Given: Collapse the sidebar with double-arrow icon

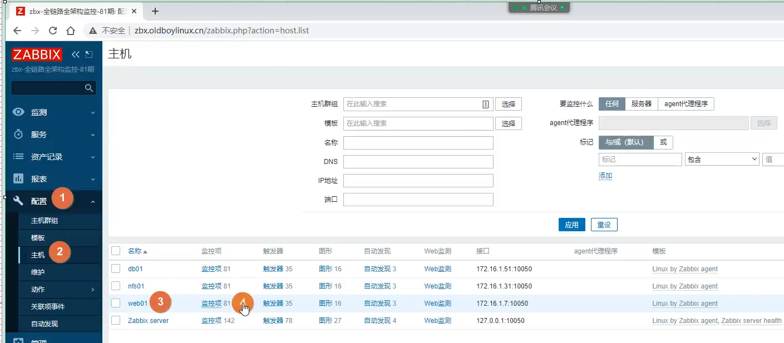Looking at the screenshot, I should [x=76, y=54].
